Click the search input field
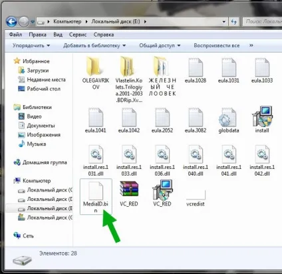 click(262, 22)
